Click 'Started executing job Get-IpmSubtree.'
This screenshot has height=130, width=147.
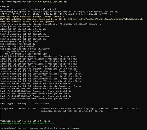23,34
